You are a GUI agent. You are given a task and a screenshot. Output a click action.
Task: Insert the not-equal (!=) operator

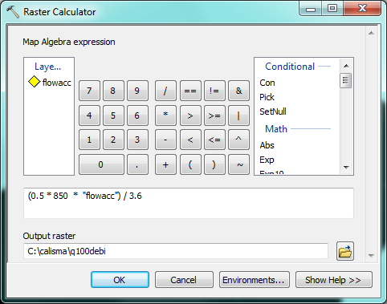[x=214, y=91]
